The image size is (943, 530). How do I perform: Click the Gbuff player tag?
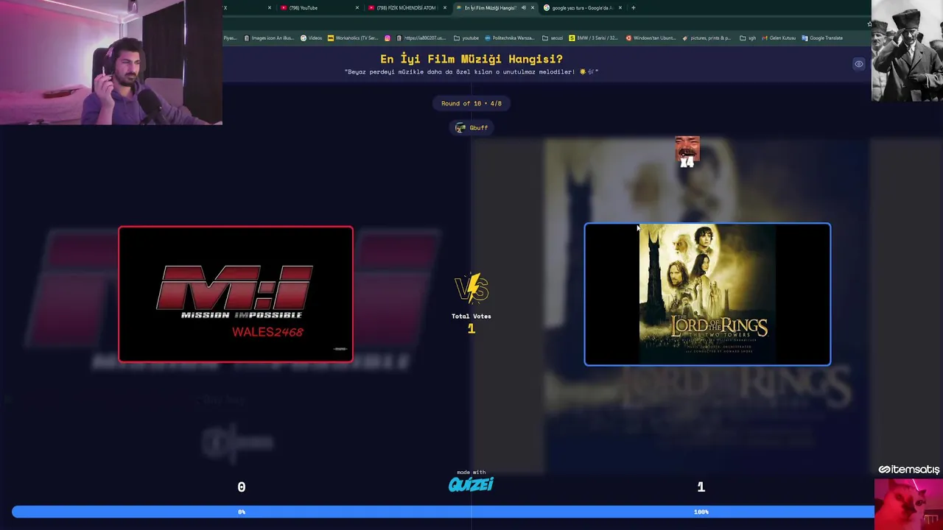pyautogui.click(x=471, y=128)
